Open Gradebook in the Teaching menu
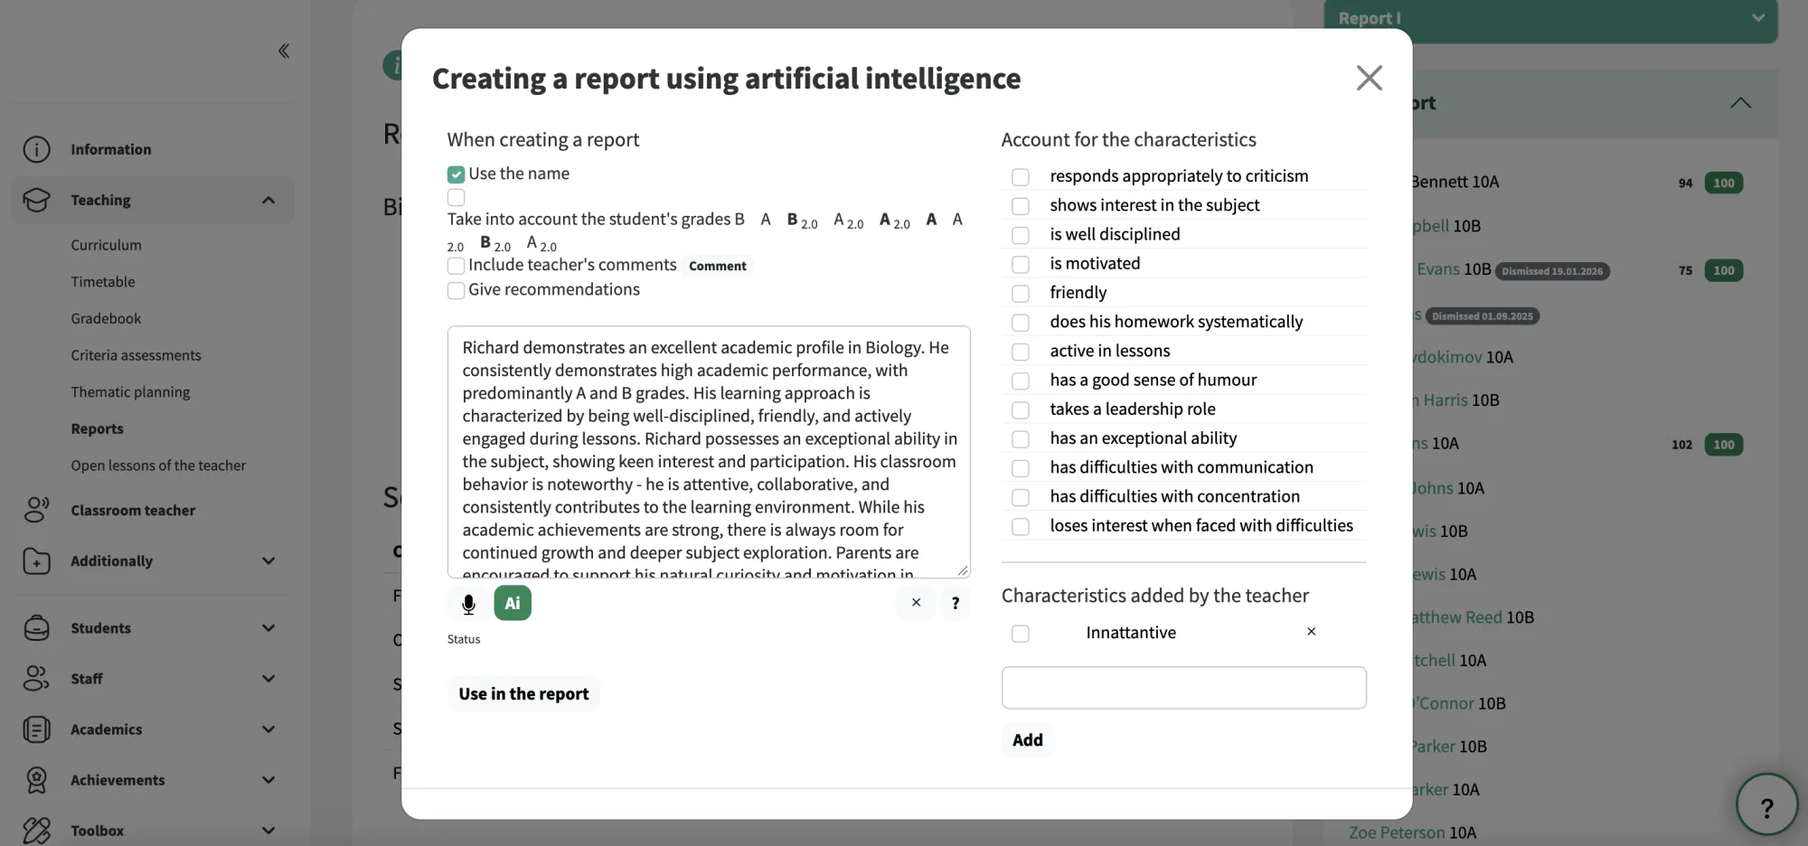Screen dimensions: 1808x846 pos(106,318)
